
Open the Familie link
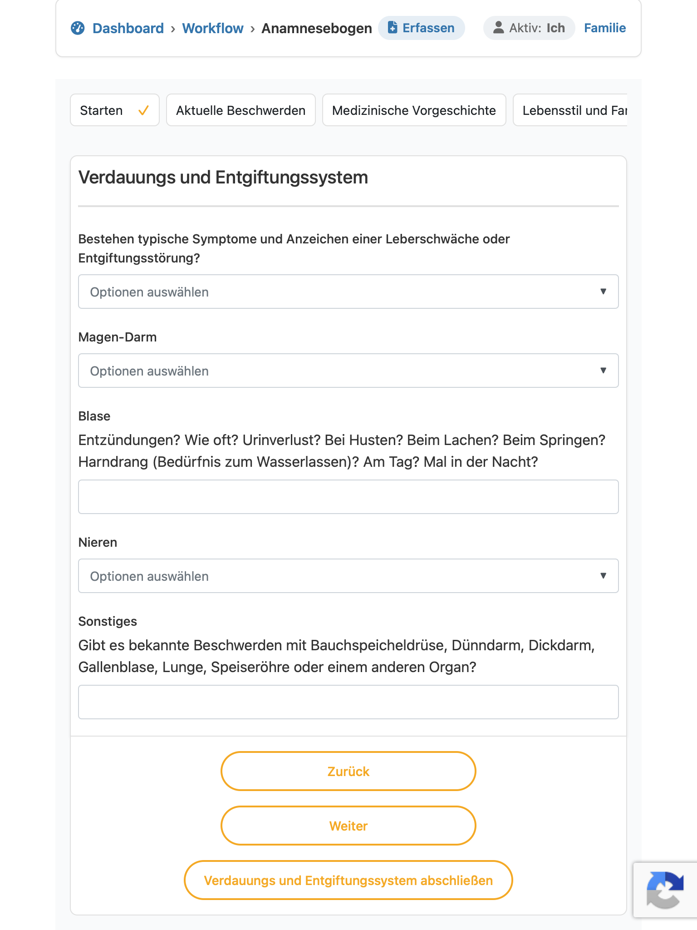(605, 28)
